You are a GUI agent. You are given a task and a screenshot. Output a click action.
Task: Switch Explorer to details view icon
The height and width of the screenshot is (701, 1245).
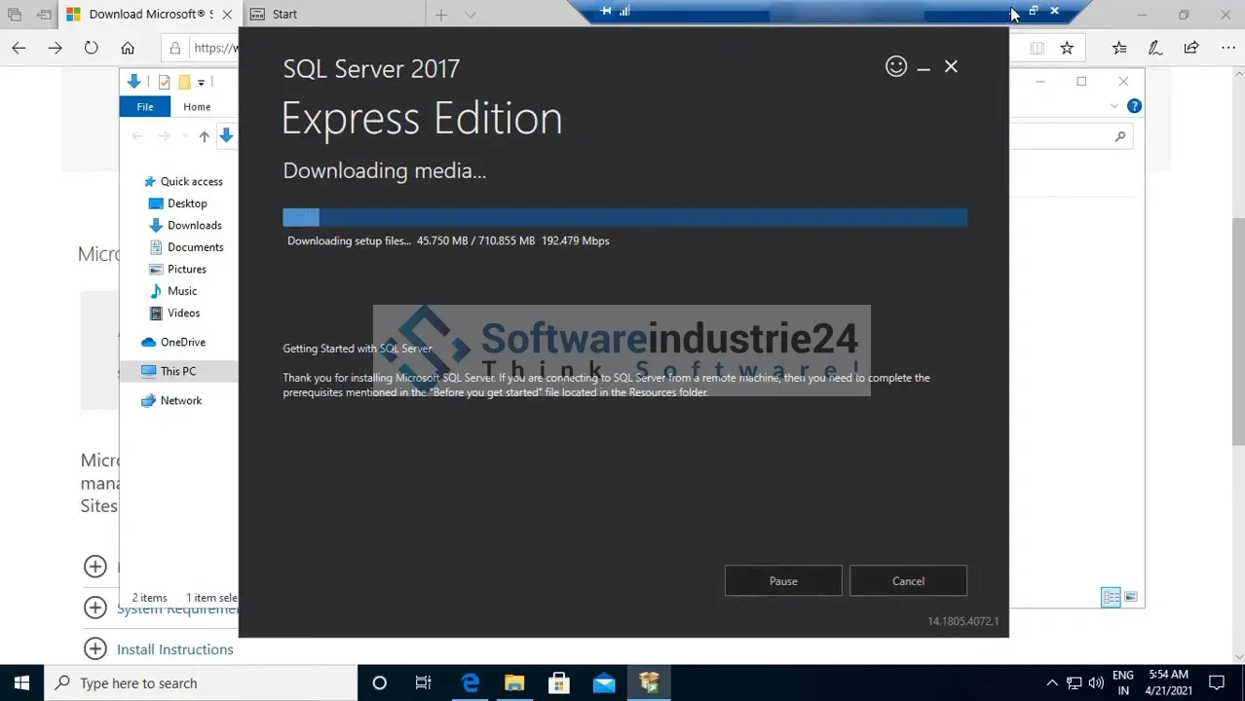(x=1111, y=597)
